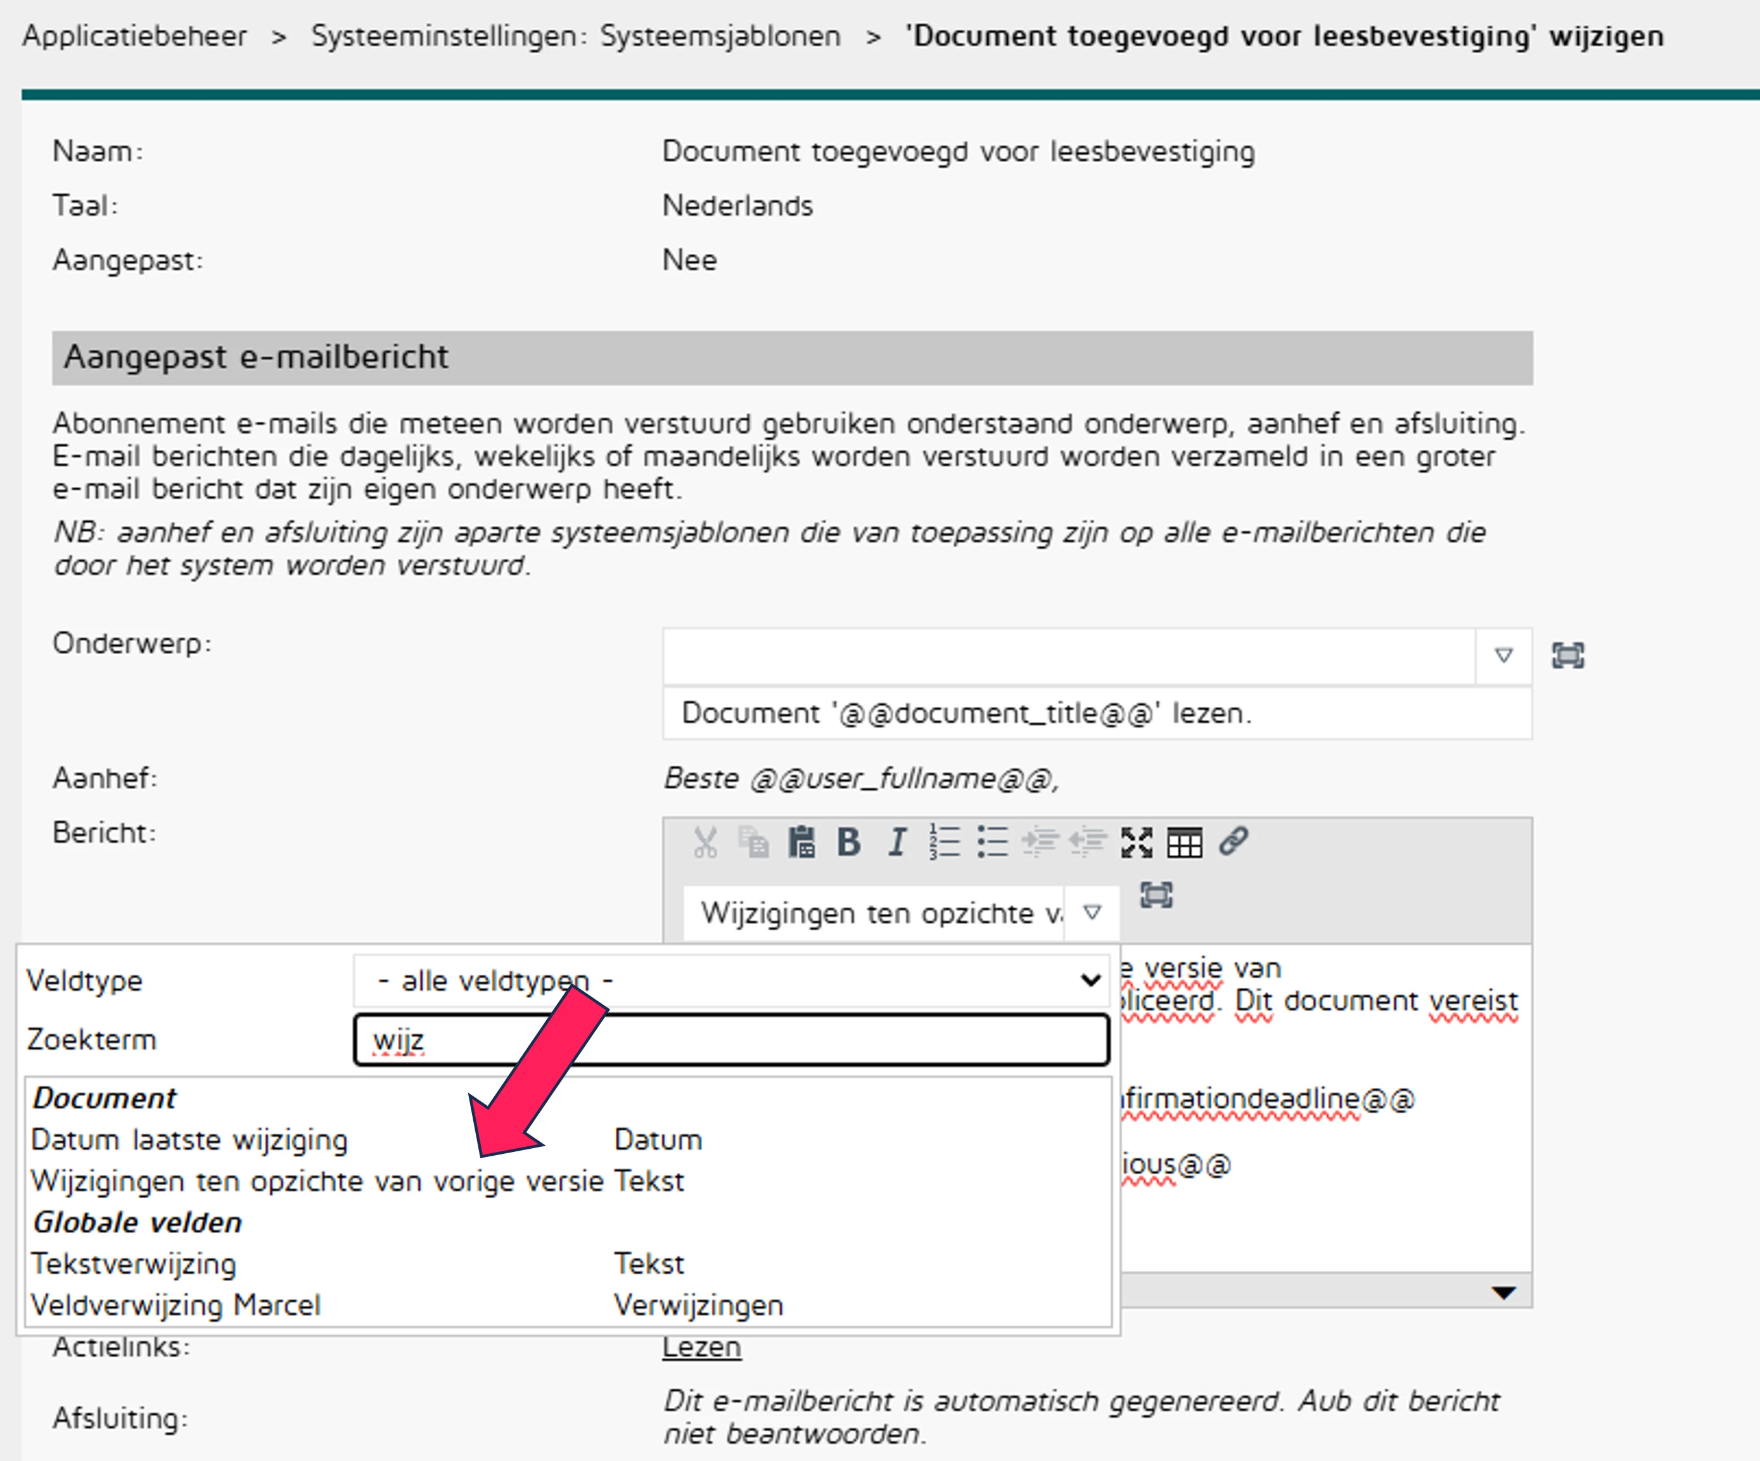
Task: Go to 'Systeeminstellingen: Systeemsjablonen' breadcrumb
Action: [x=576, y=36]
